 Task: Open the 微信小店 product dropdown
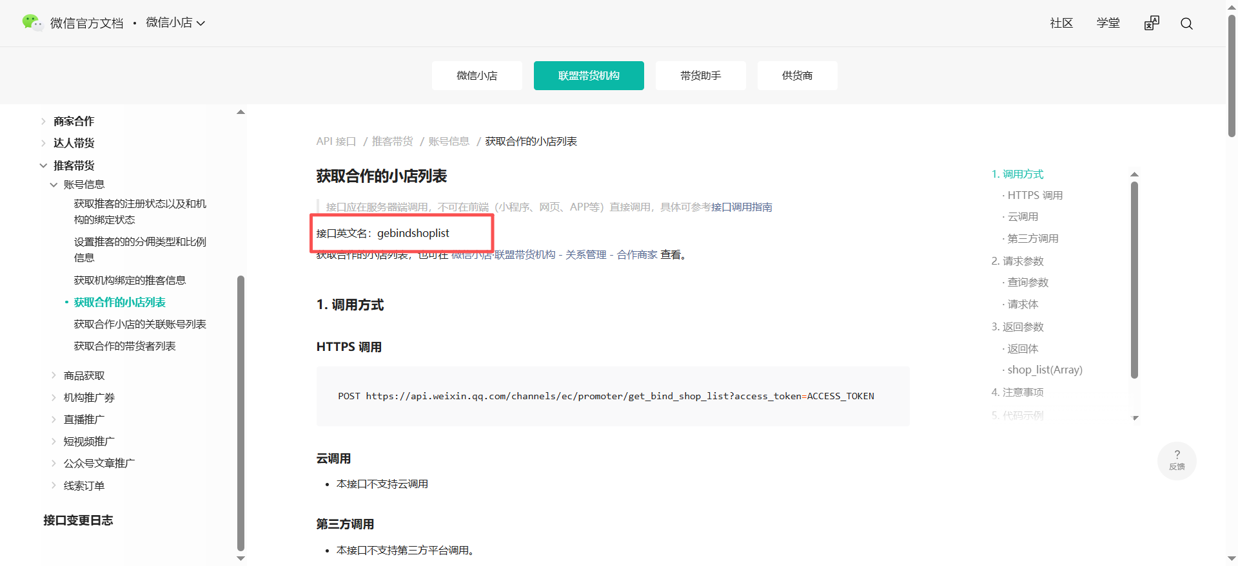click(175, 23)
